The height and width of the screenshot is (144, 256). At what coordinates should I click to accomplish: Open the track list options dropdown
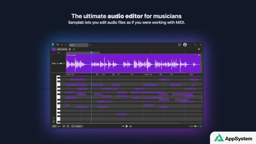click(74, 49)
